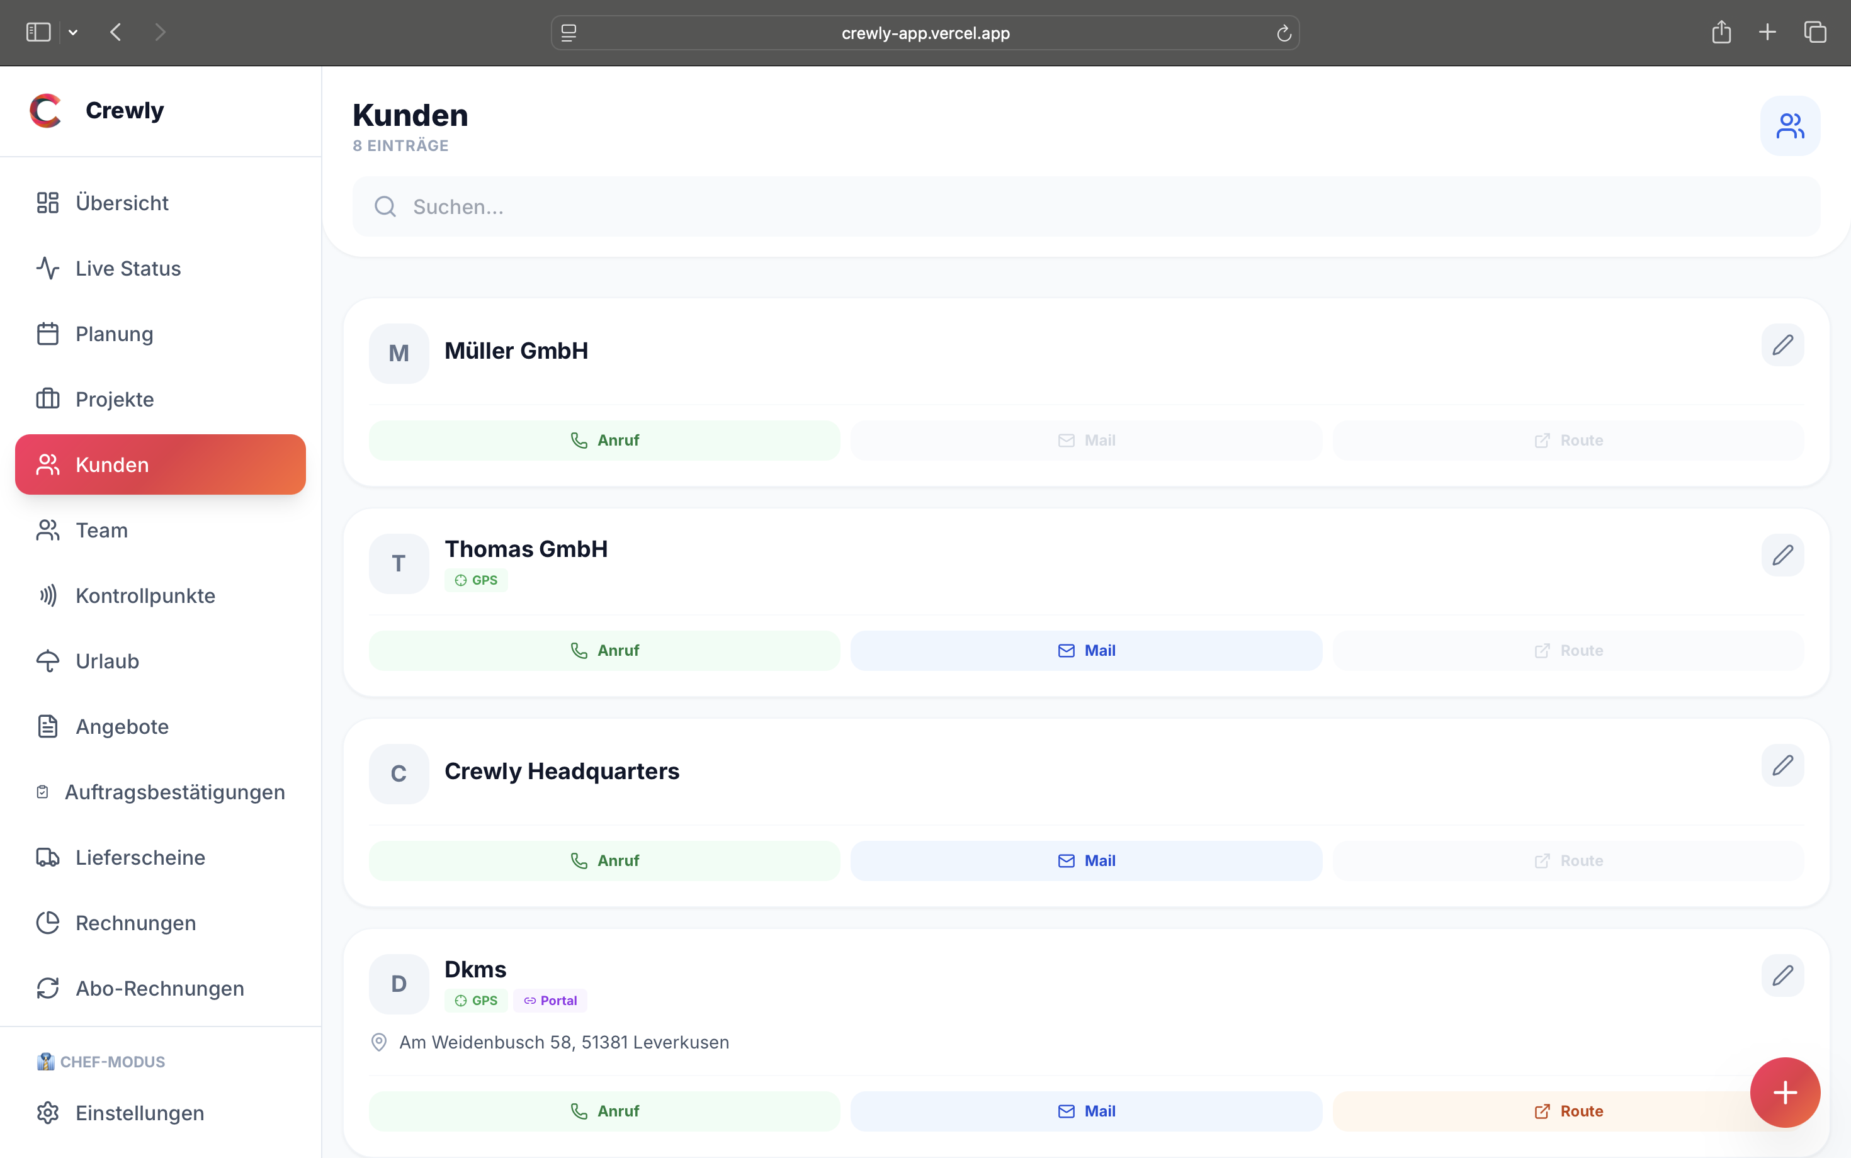Open edit pencil for Crewly Headquarters
The image size is (1851, 1158).
coord(1782,765)
